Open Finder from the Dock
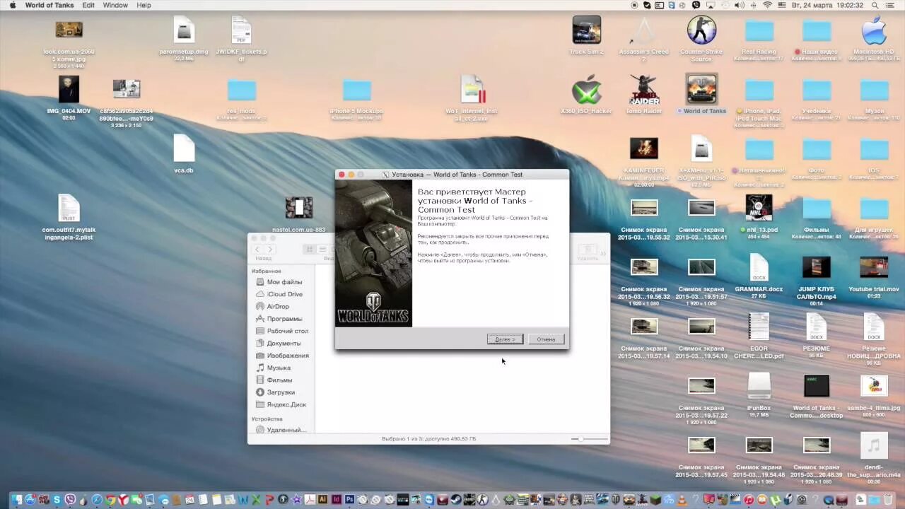Screen dimensions: 905x509 (17, 500)
